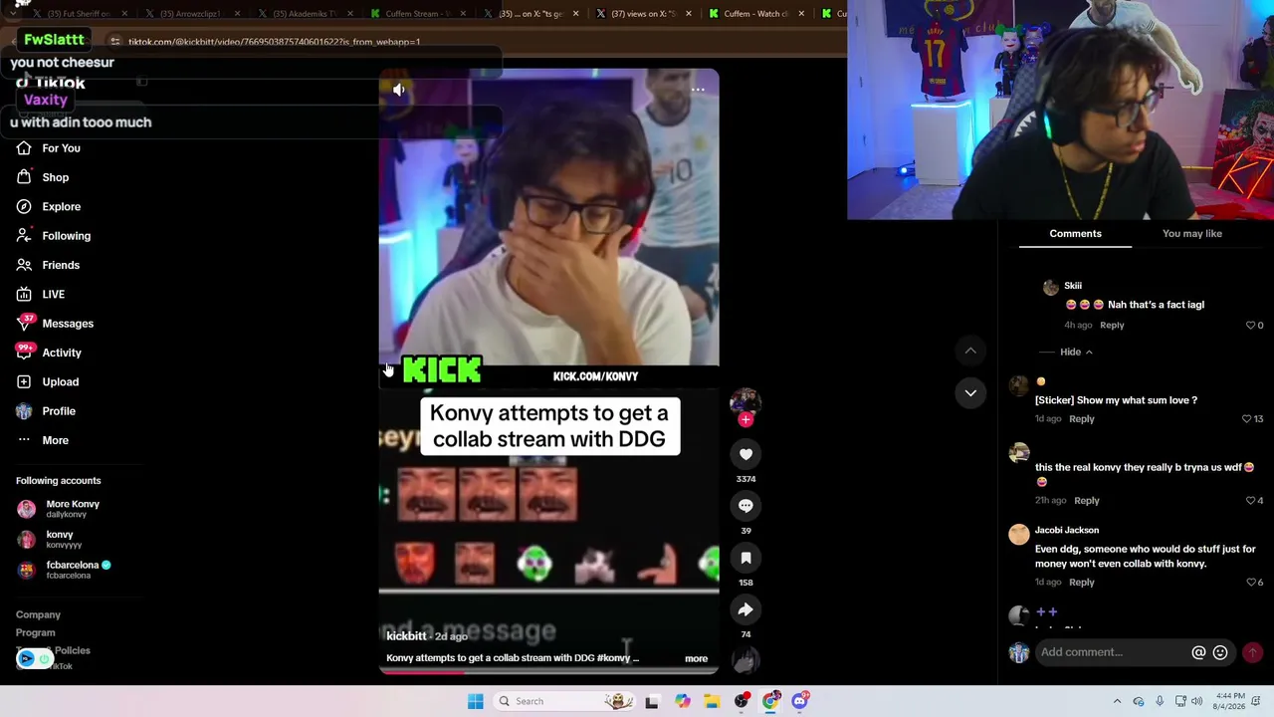Open the video options three-dot menu
This screenshot has height=717, width=1274.
[698, 90]
